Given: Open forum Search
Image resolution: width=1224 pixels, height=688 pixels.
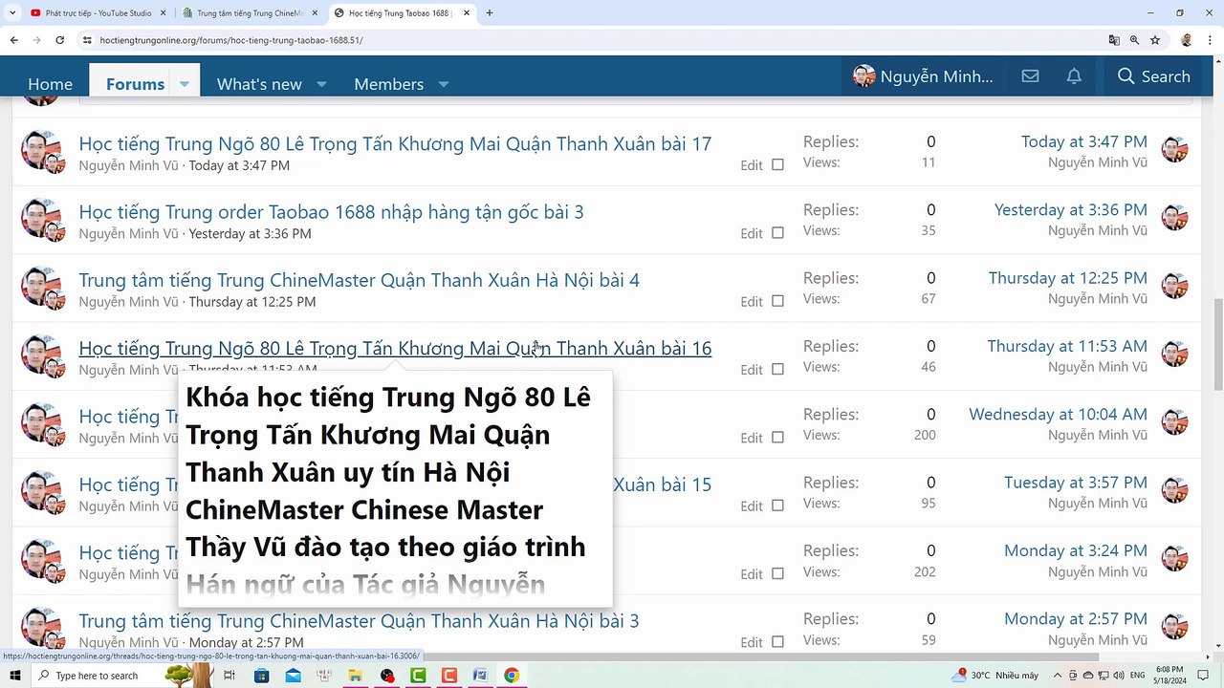Looking at the screenshot, I should (1154, 76).
